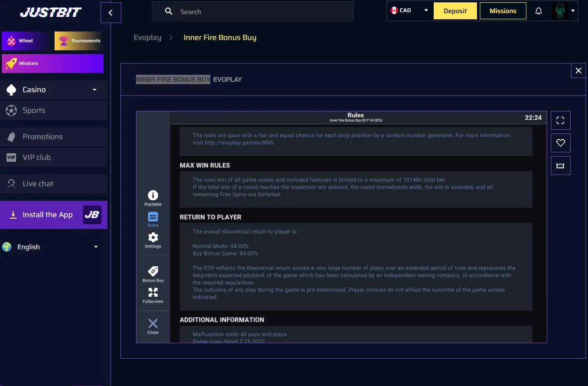
Task: Click the Live chat headset icon
Action: coord(11,184)
